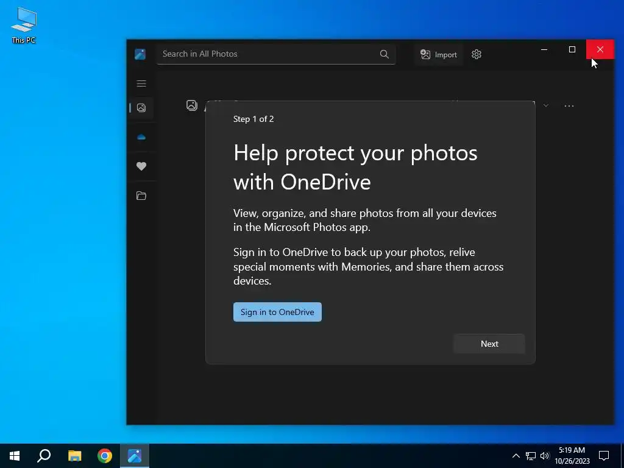Click the Step 1 of 2 text
This screenshot has width=624, height=468.
click(253, 119)
